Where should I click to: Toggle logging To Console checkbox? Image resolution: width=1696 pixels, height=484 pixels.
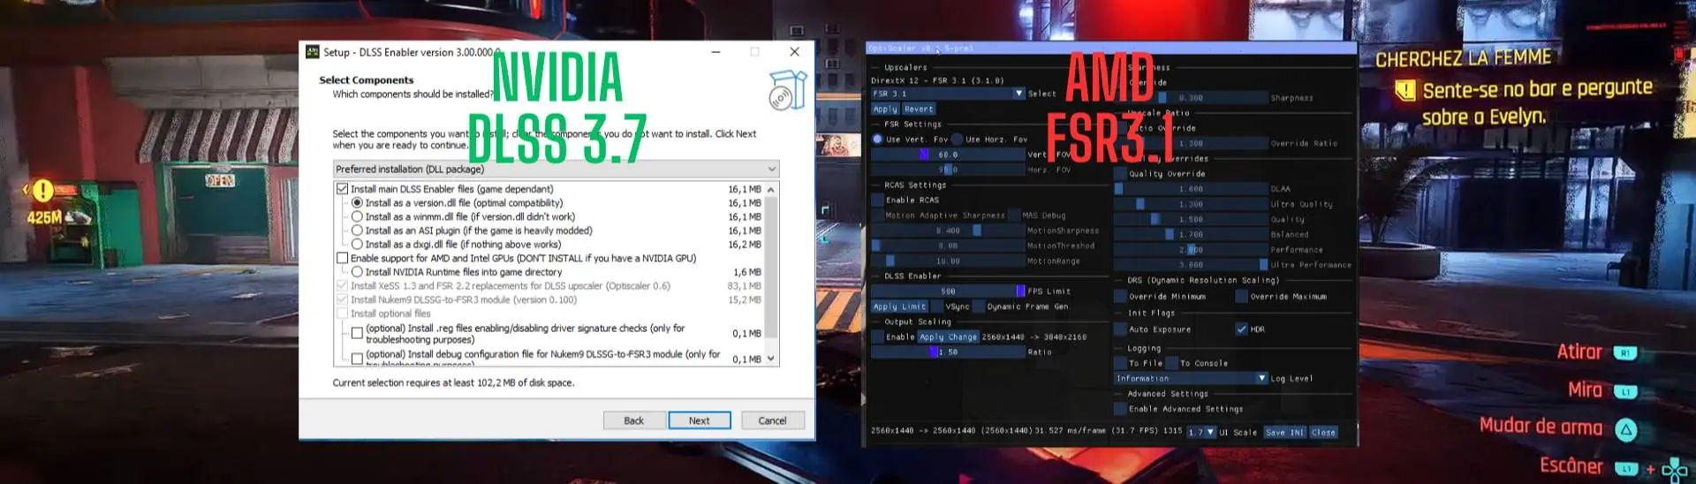(x=1172, y=363)
